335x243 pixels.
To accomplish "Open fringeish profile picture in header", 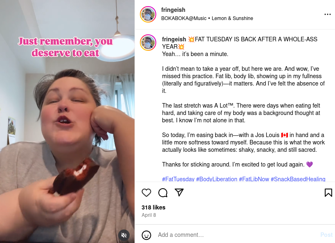I will (x=148, y=14).
